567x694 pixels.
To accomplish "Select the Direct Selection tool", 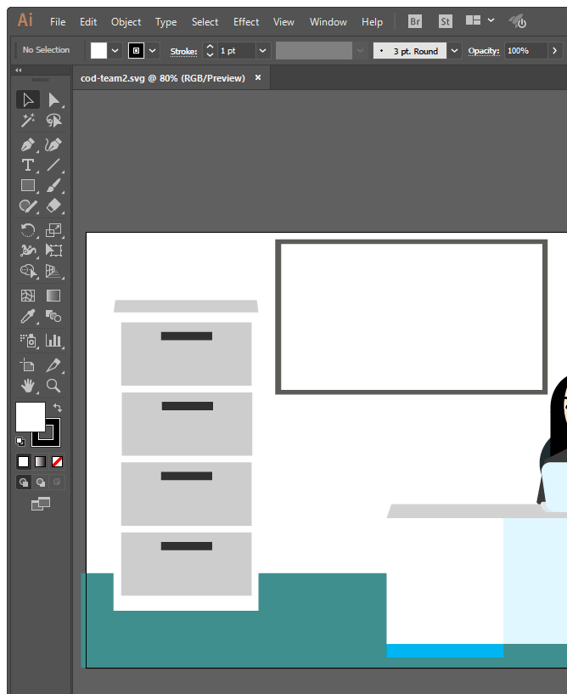I will (53, 100).
